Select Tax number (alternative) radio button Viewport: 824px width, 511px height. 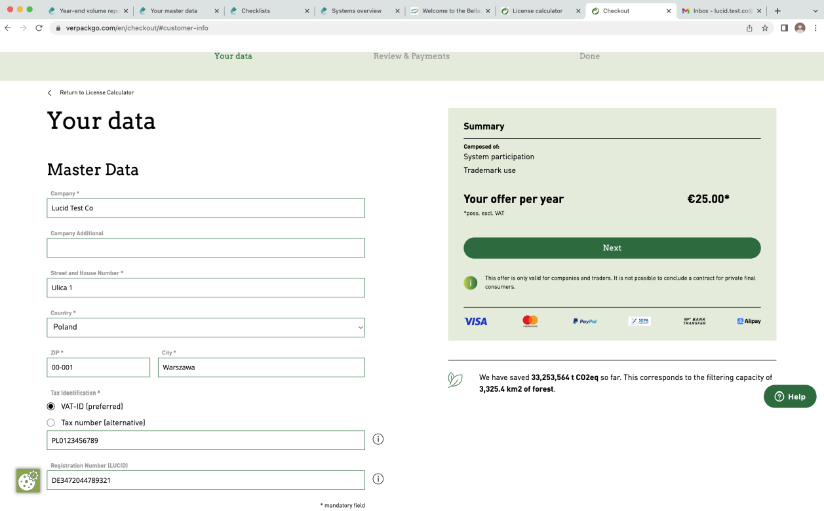pos(51,423)
